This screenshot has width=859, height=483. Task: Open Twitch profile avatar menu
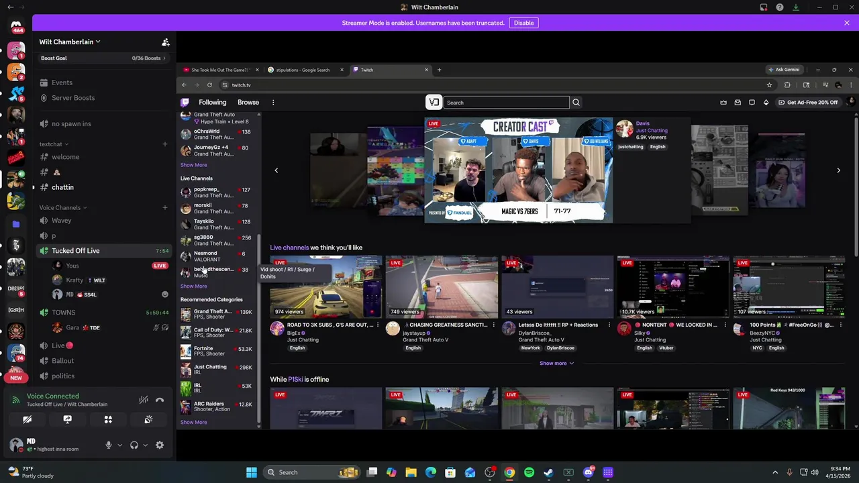click(x=850, y=102)
